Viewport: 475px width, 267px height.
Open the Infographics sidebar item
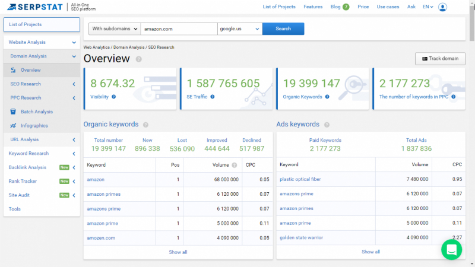click(34, 125)
